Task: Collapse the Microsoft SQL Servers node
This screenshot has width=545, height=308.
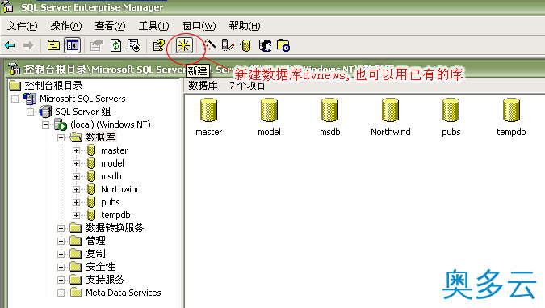Action: coord(15,99)
